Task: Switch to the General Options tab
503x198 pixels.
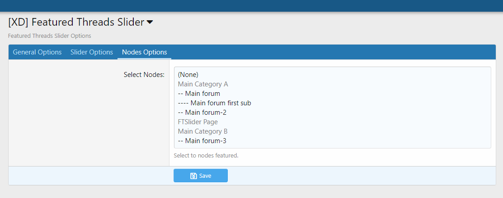Action: 37,52
